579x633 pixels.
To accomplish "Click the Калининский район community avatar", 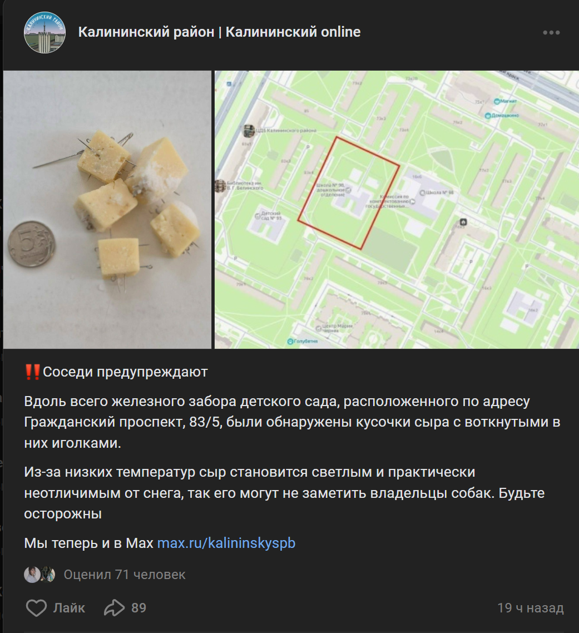I will [x=45, y=32].
